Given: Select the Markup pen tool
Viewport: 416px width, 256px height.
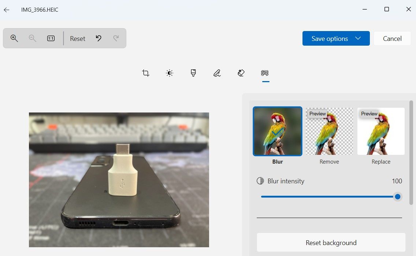Looking at the screenshot, I should click(217, 73).
